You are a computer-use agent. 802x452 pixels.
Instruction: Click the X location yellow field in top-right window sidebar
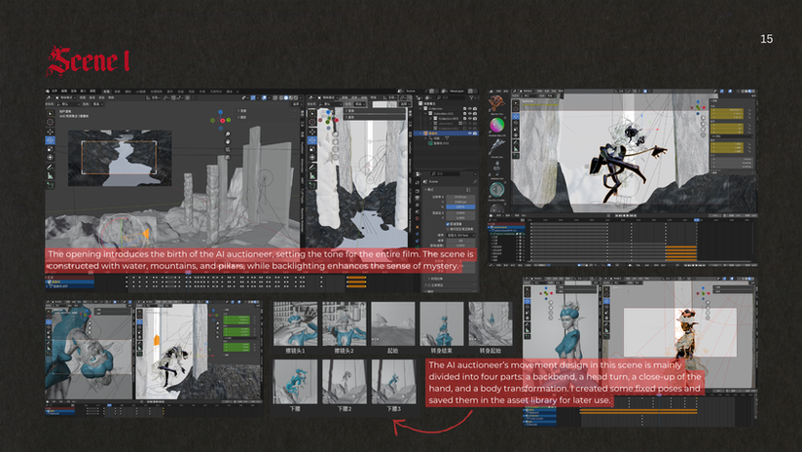727,110
